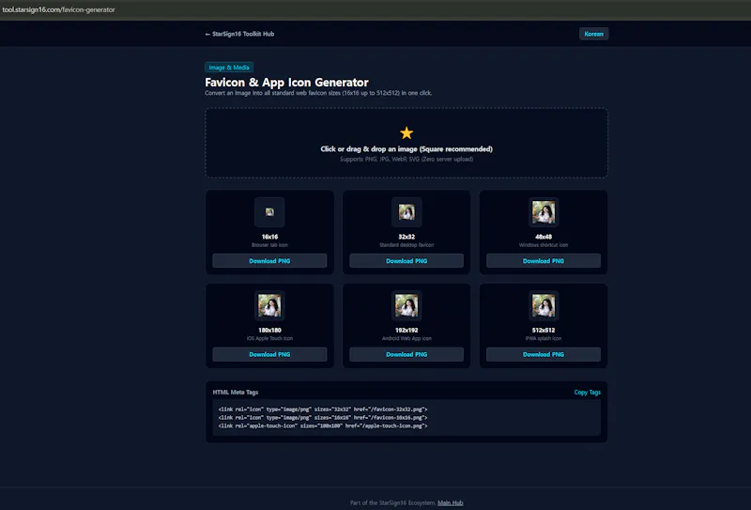
Task: Click the drag & drop image upload area
Action: tap(406, 143)
